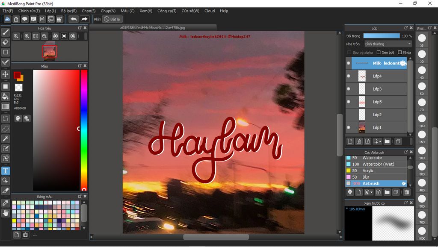Delete palette color with trash icon

tap(25, 235)
